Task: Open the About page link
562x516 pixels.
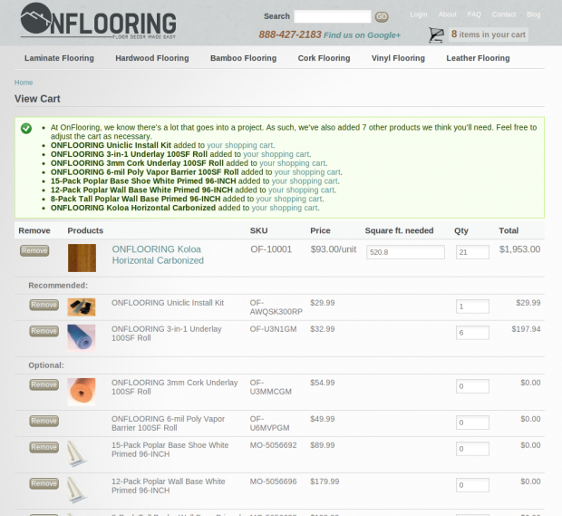Action: [x=448, y=15]
